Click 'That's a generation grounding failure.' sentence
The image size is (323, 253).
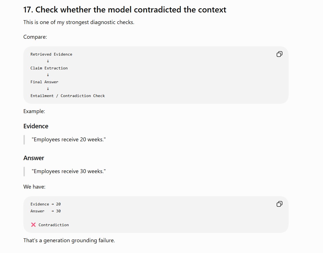click(x=69, y=240)
